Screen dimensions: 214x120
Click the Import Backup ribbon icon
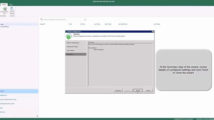pos(12,9)
